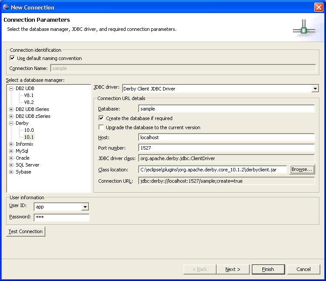This screenshot has width=326, height=281.
Task: Click into the Port number field
Action: click(x=226, y=148)
